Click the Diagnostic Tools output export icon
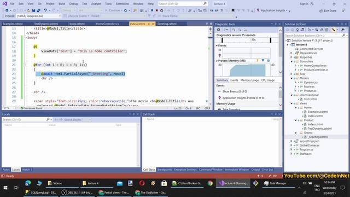This screenshot has width=350, height=197. 226,30
